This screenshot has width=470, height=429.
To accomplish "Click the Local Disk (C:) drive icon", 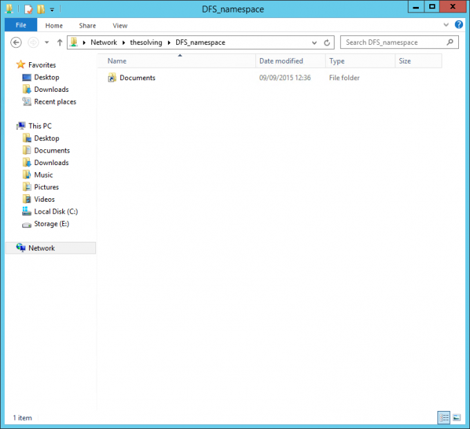I will [x=27, y=211].
